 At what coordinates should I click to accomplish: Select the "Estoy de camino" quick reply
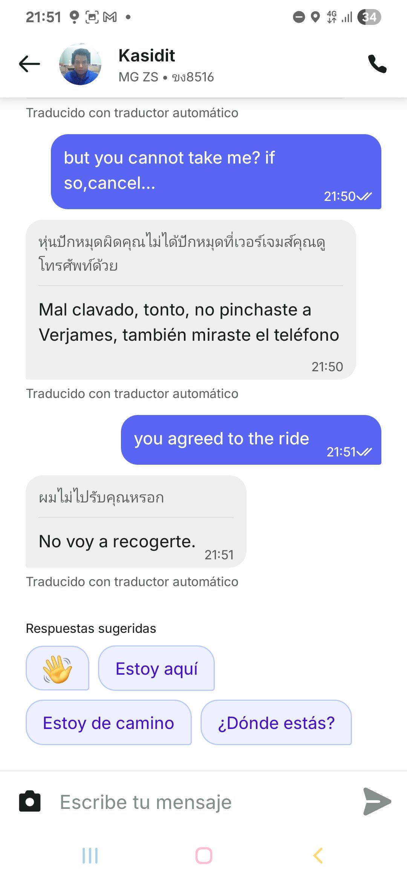point(109,723)
